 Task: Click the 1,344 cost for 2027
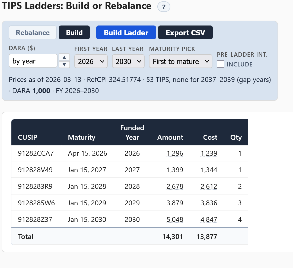click(x=209, y=170)
